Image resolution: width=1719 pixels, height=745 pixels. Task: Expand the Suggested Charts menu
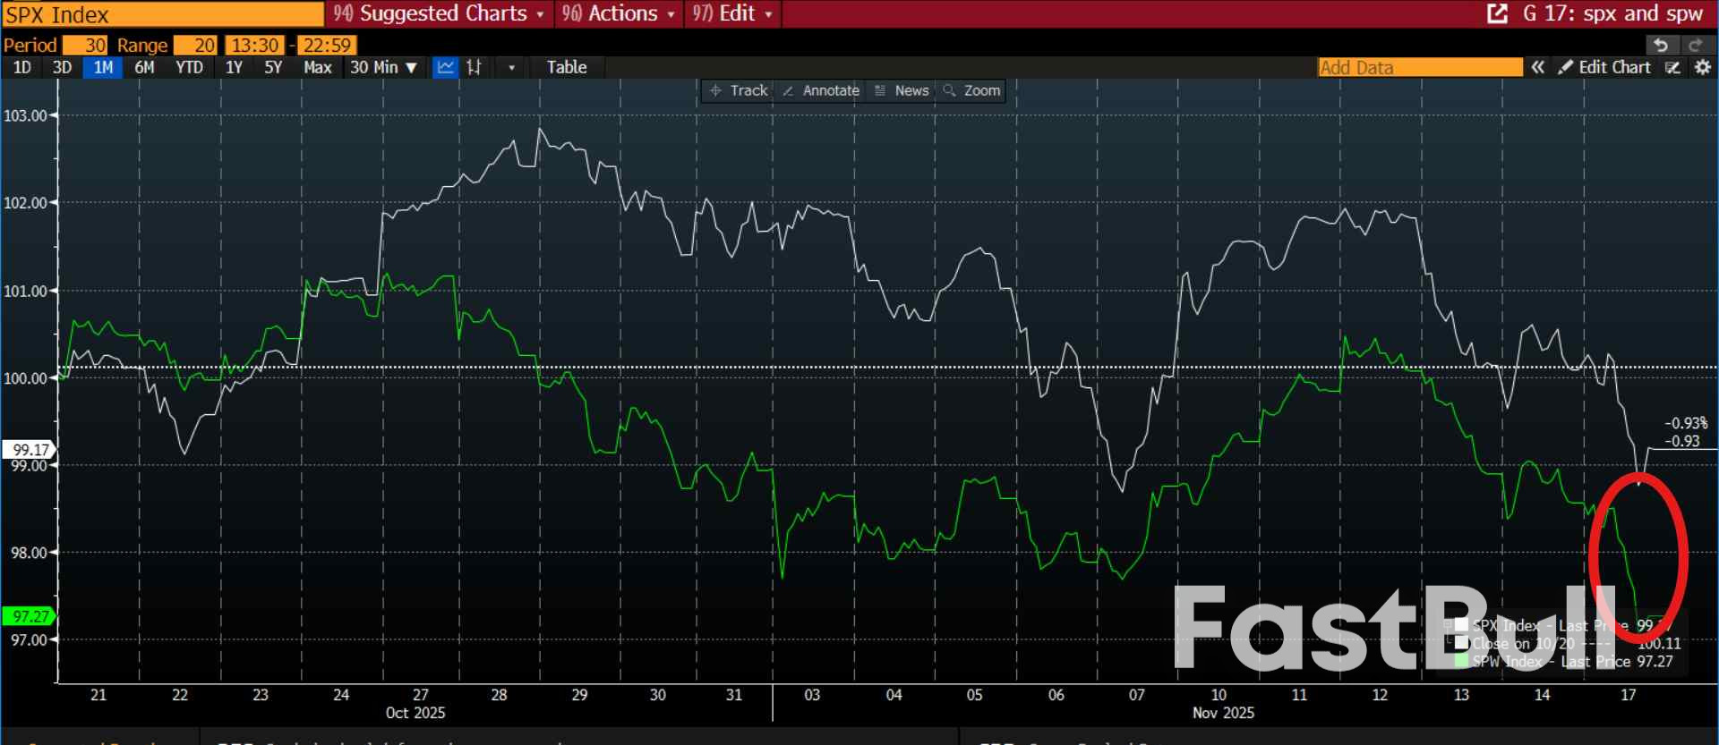[x=439, y=13]
